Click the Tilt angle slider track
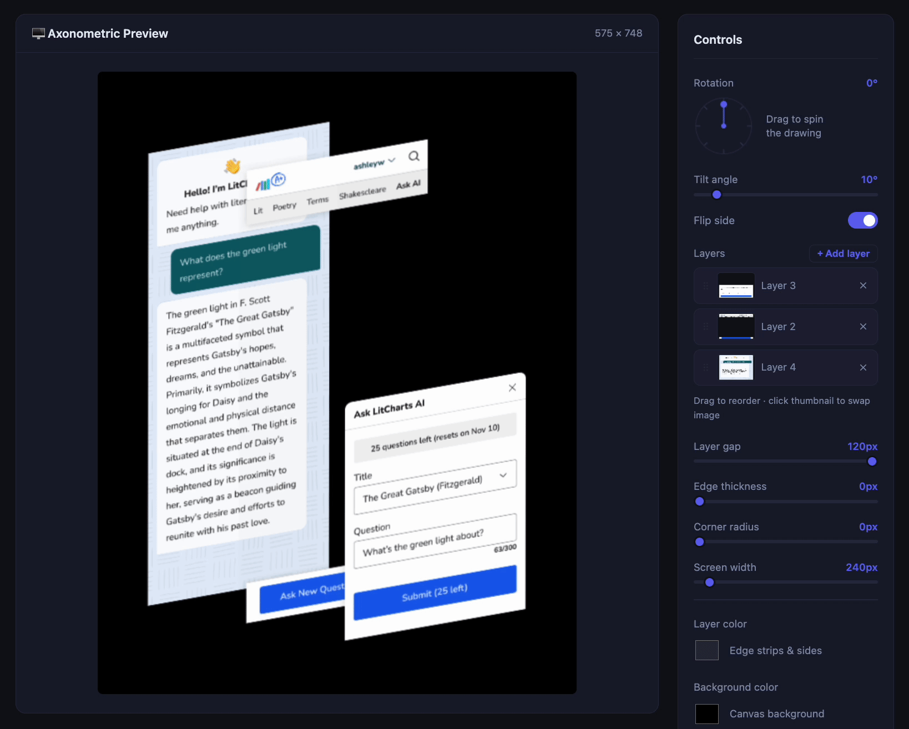Screen dimensions: 909x729 (786, 195)
